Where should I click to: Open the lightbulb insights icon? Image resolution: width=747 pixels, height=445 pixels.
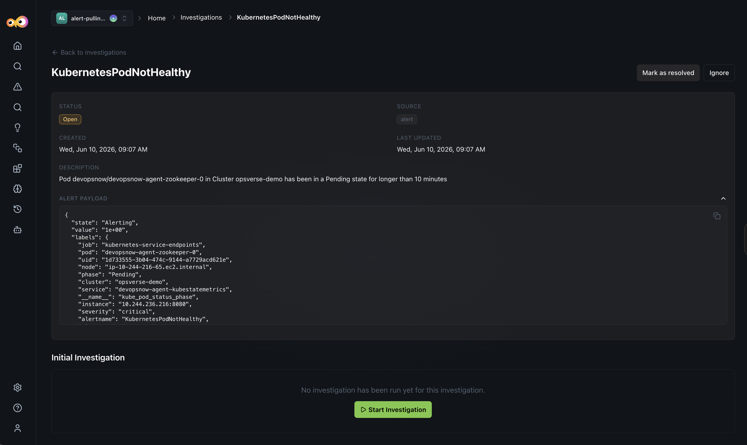[17, 128]
